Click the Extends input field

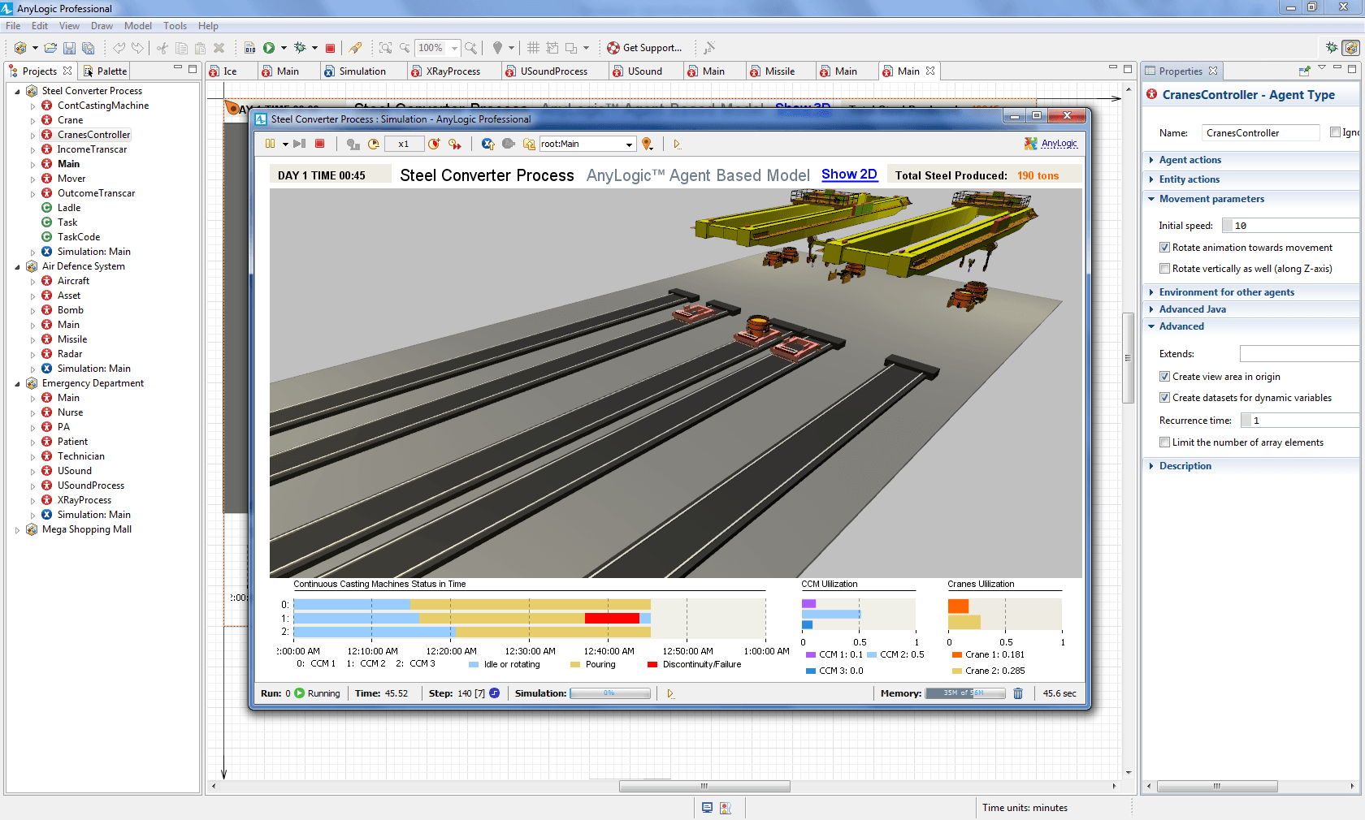point(1300,353)
